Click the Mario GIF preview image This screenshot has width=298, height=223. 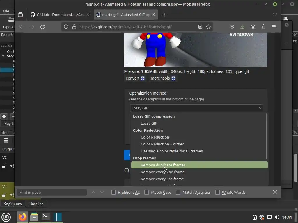pos(196,50)
